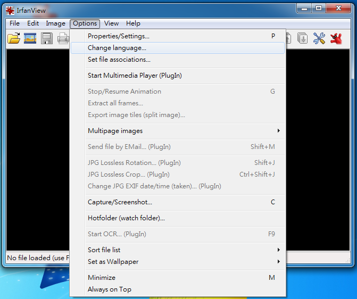Open the Help menu
357x299 pixels.
pyautogui.click(x=133, y=23)
